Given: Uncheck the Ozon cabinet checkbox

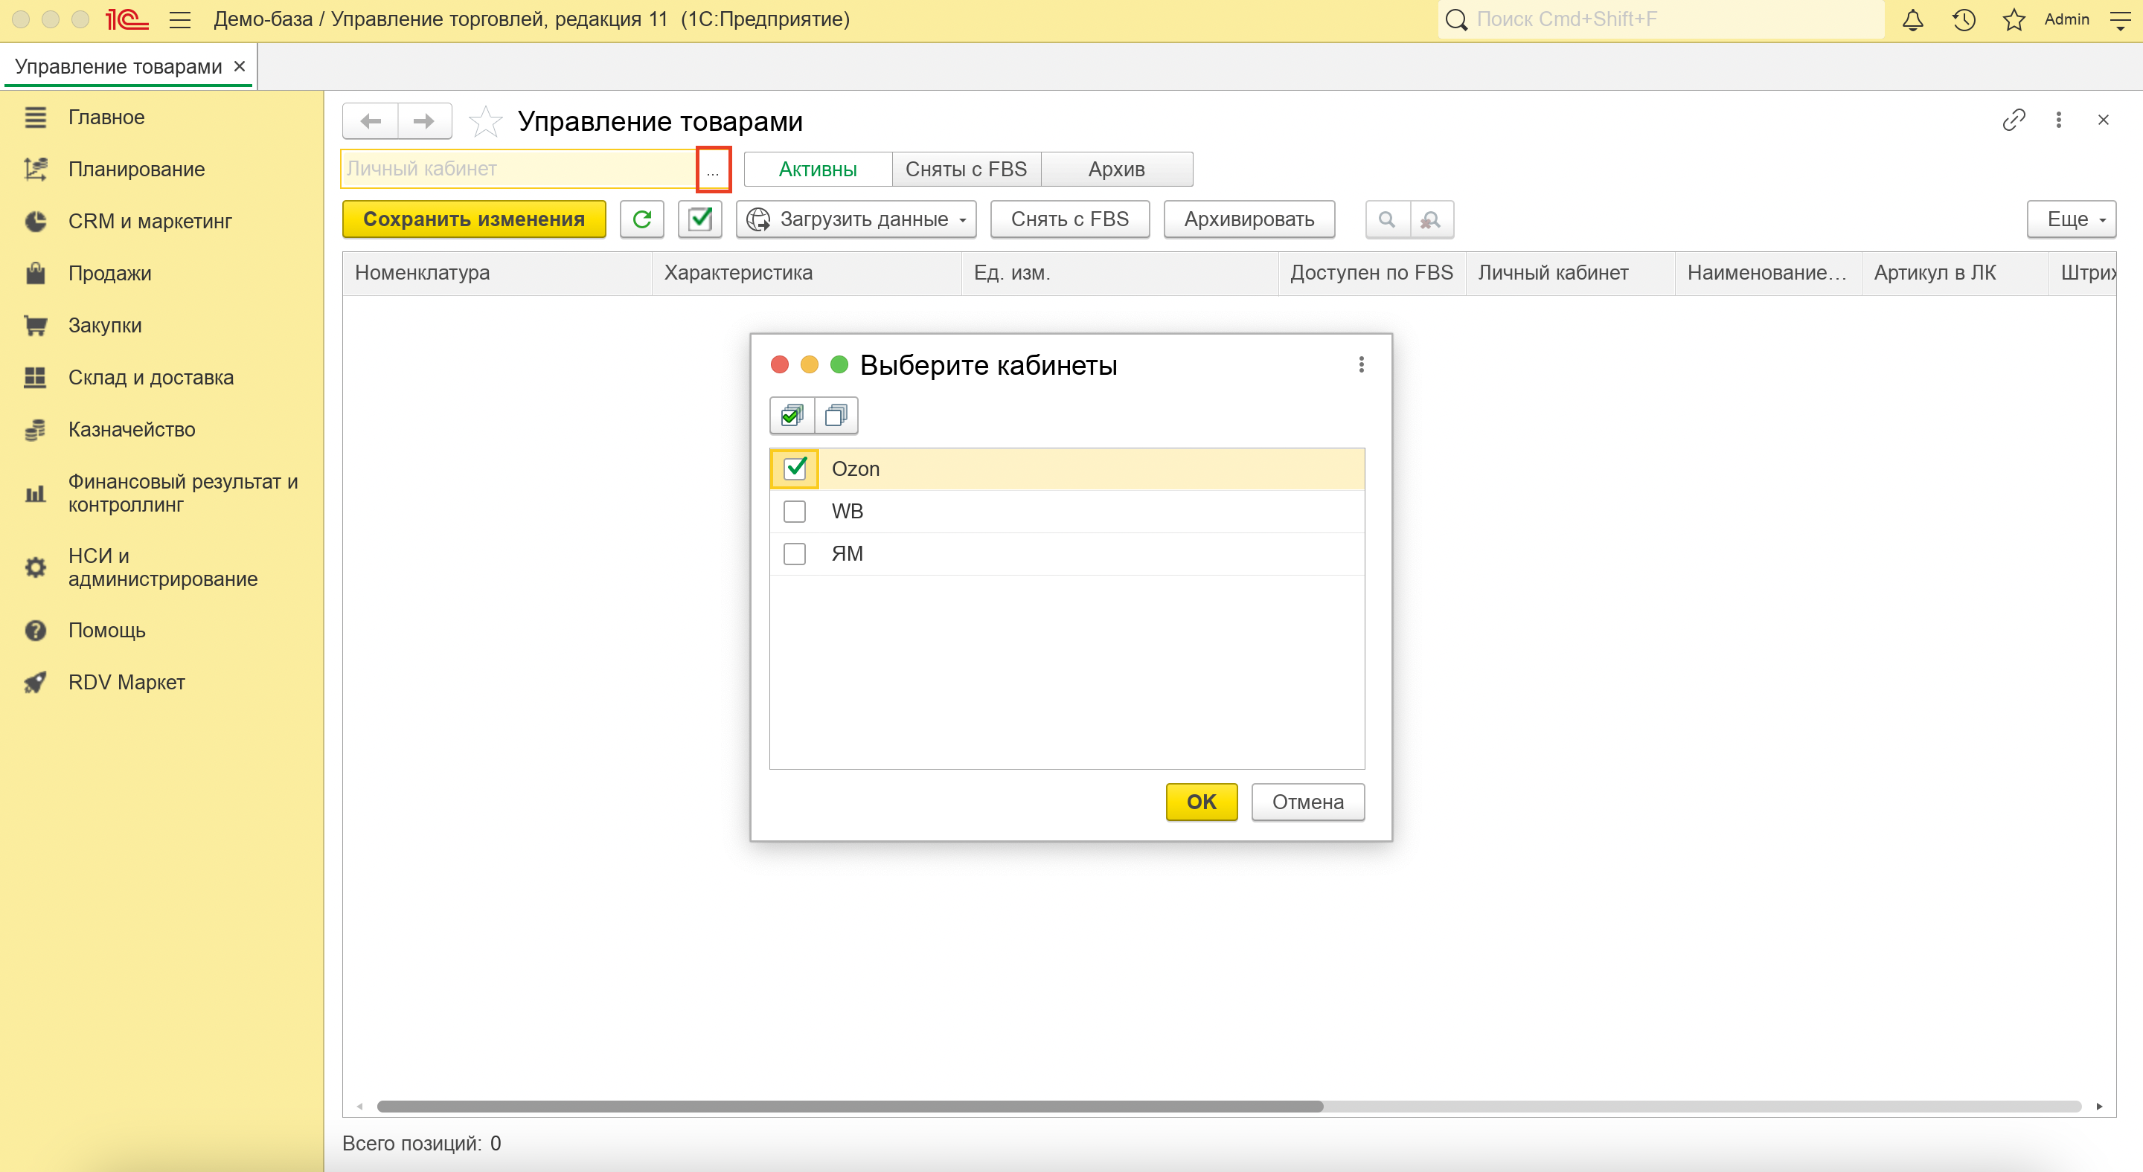Looking at the screenshot, I should [x=795, y=469].
